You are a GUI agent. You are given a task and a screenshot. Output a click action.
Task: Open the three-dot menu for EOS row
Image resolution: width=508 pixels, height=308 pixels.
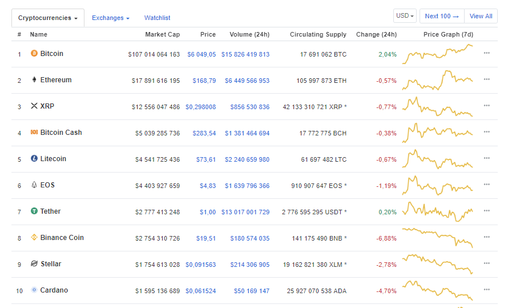click(487, 184)
